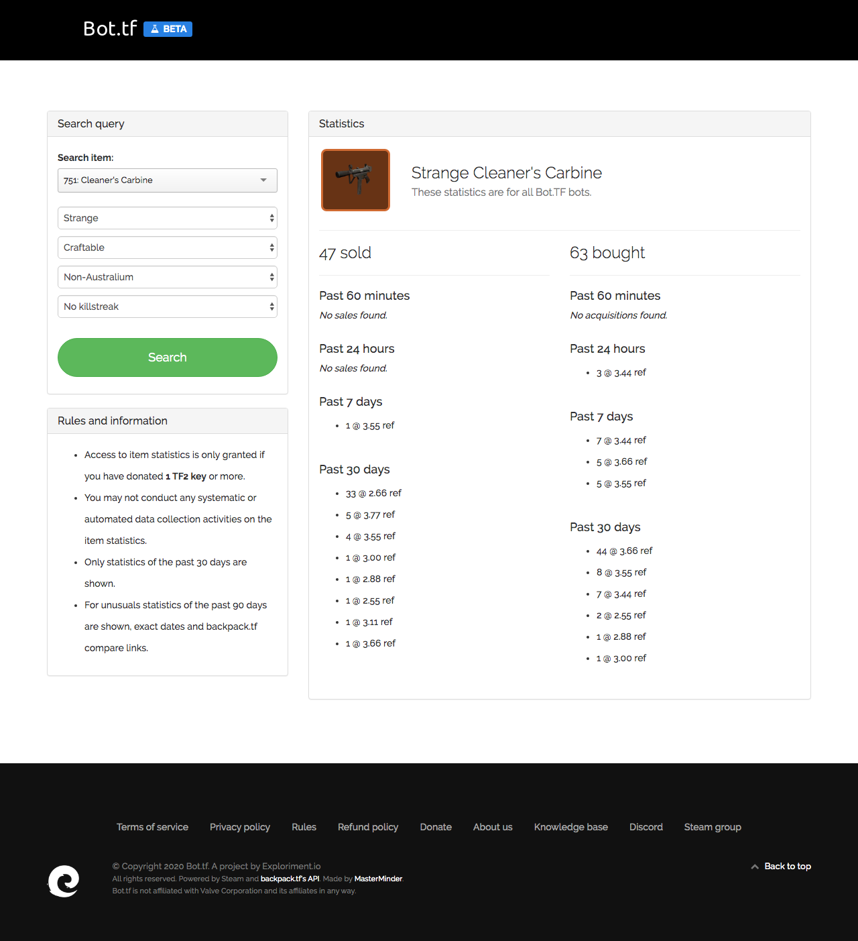858x941 pixels.
Task: Click the green Search button
Action: (x=168, y=357)
